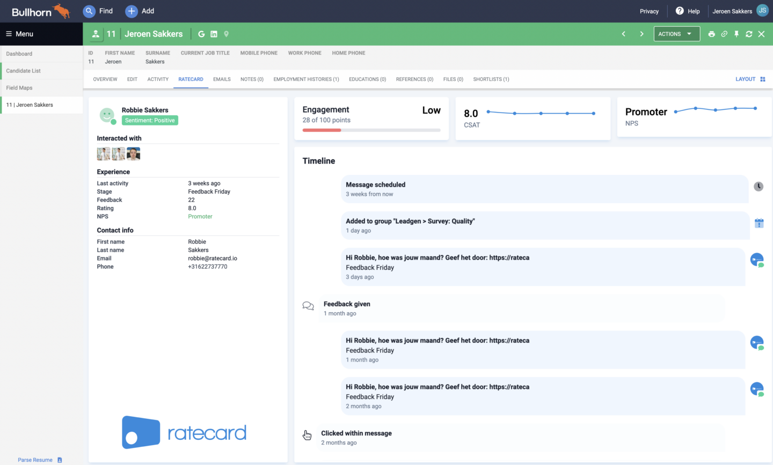Image resolution: width=773 pixels, height=465 pixels.
Task: Refresh the record
Action: click(749, 34)
